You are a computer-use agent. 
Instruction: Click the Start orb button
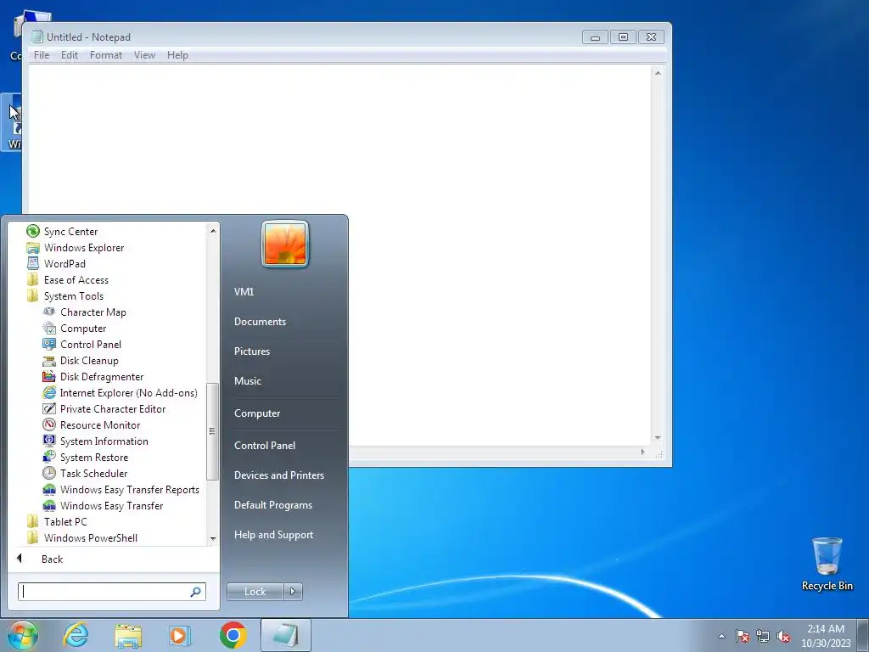[23, 635]
